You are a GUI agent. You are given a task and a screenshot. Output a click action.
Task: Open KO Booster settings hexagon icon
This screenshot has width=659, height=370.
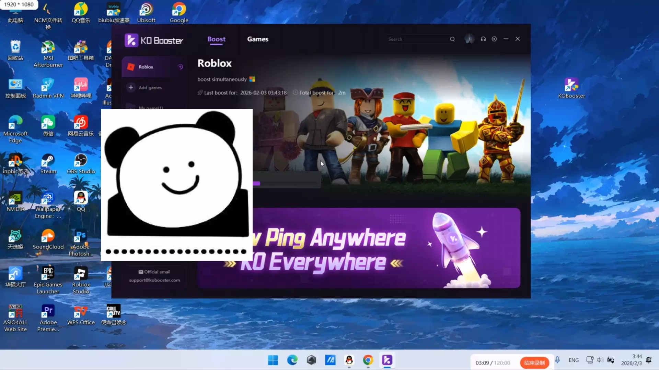pyautogui.click(x=494, y=39)
